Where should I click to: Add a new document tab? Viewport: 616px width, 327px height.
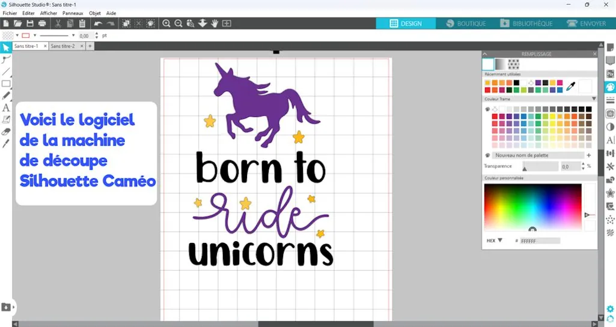pyautogui.click(x=90, y=46)
